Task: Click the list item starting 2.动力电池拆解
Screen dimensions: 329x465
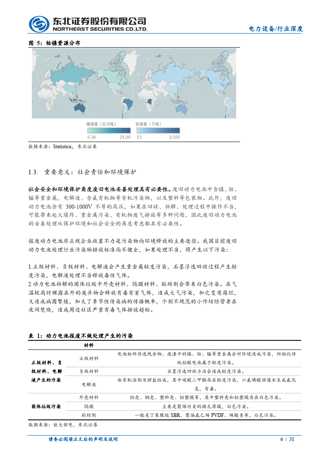Action: pos(133,297)
